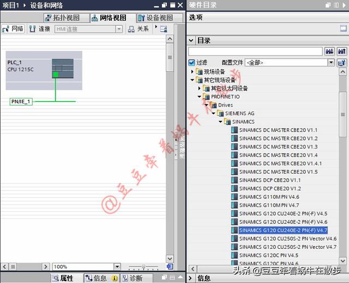The height and width of the screenshot is (283, 349).
Task: Open the HMI 连接 connection type dropdown
Action: pos(119,29)
